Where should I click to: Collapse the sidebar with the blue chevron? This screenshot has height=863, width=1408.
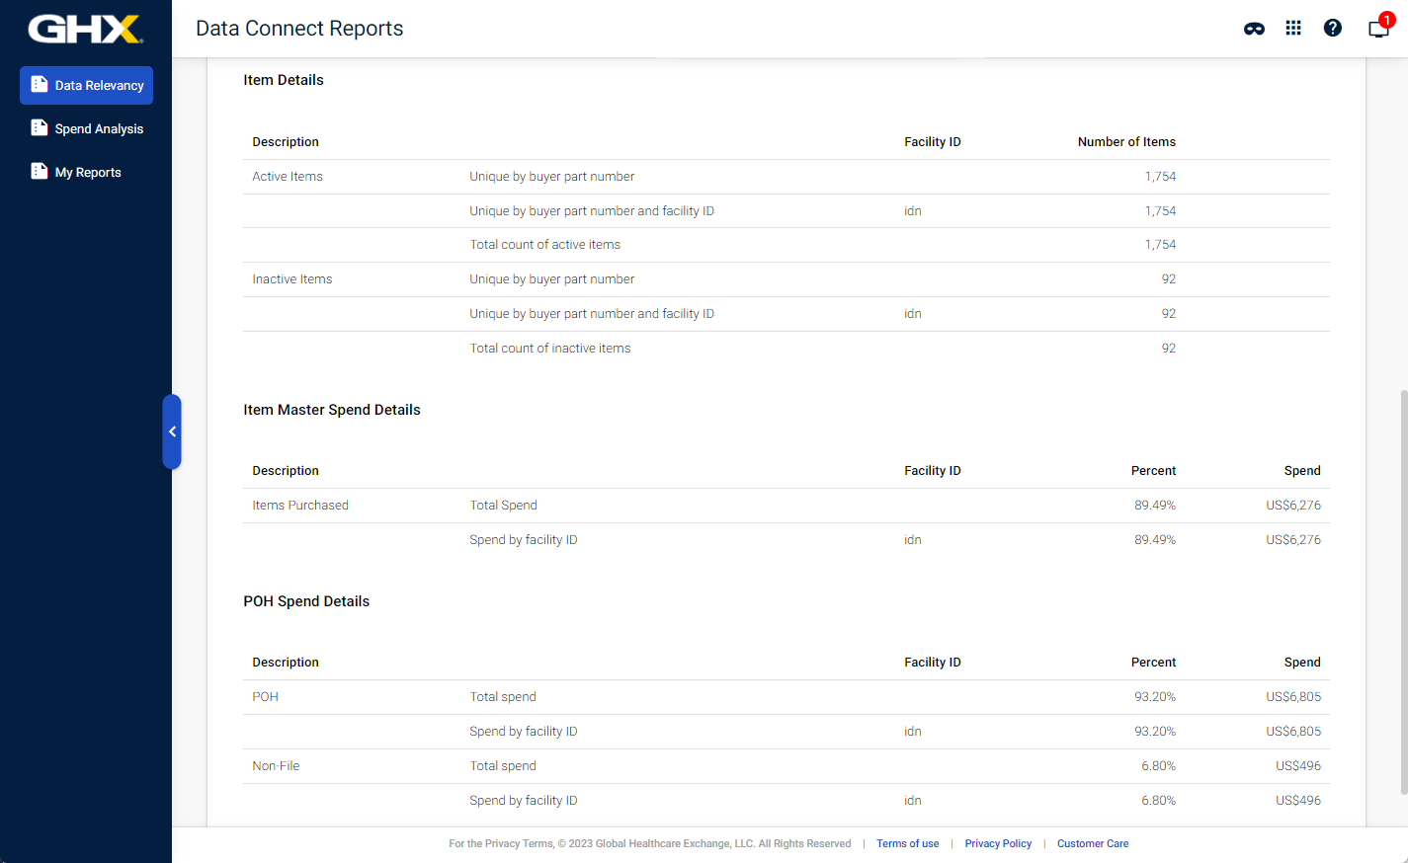[x=172, y=431]
